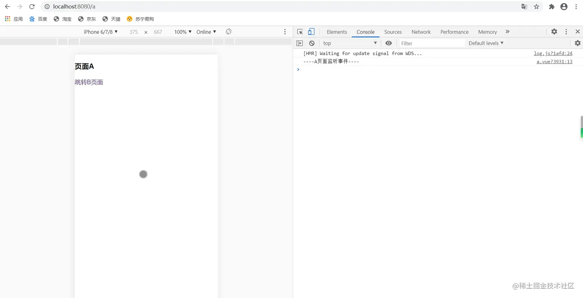Open DevTools settings gear
This screenshot has width=583, height=298.
click(554, 32)
